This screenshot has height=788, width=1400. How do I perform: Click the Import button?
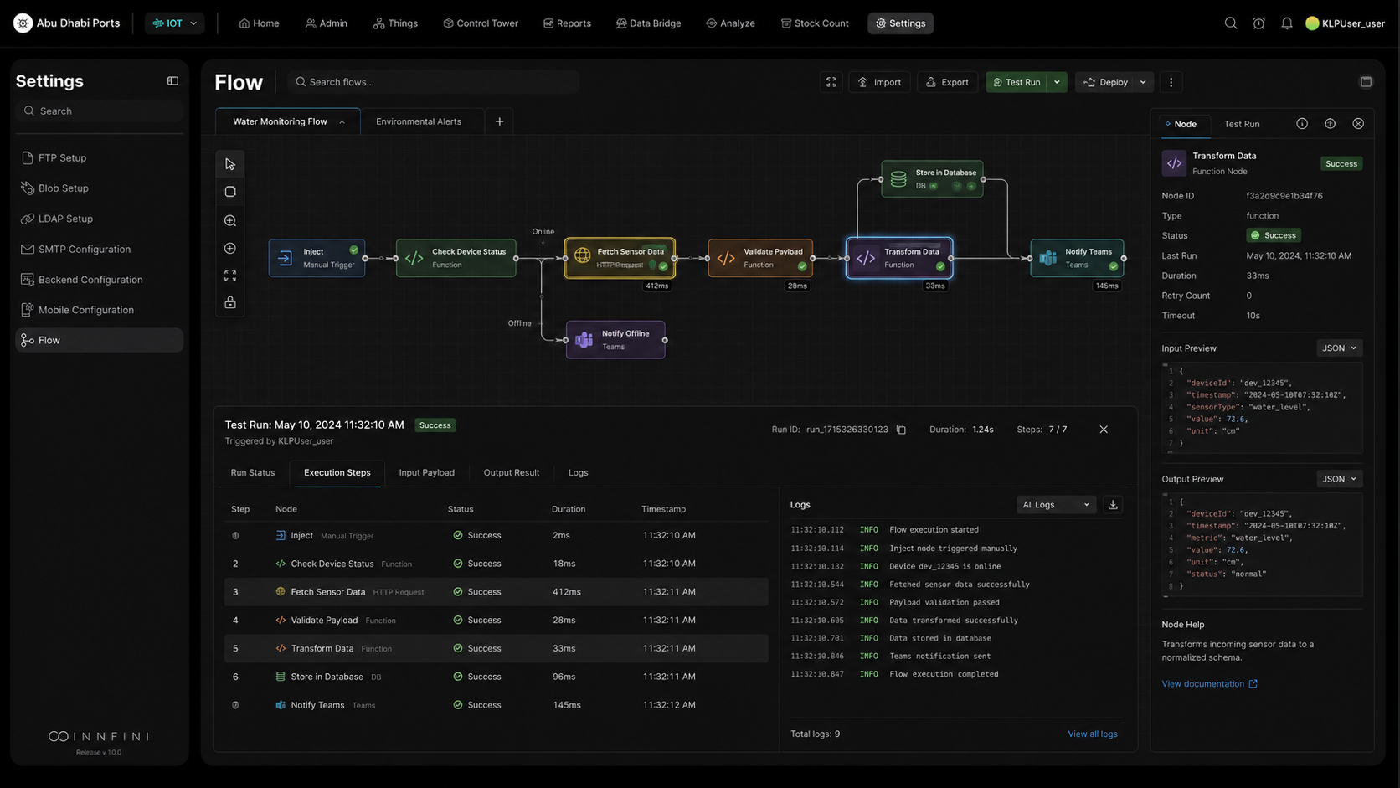[879, 82]
